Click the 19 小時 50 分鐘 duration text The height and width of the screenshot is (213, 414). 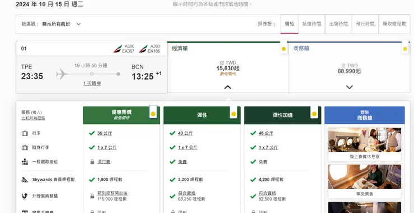[x=91, y=66]
